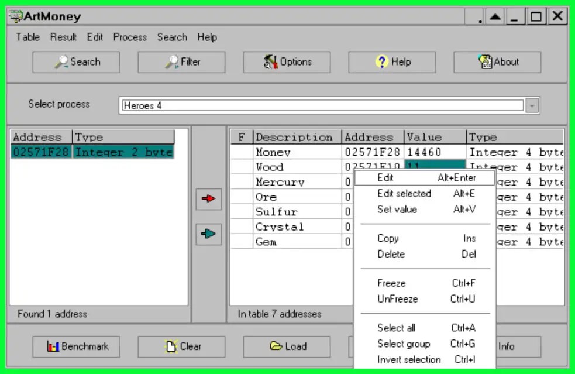The height and width of the screenshot is (374, 575).
Task: Click the roll-up triangle title bar button
Action: point(495,16)
